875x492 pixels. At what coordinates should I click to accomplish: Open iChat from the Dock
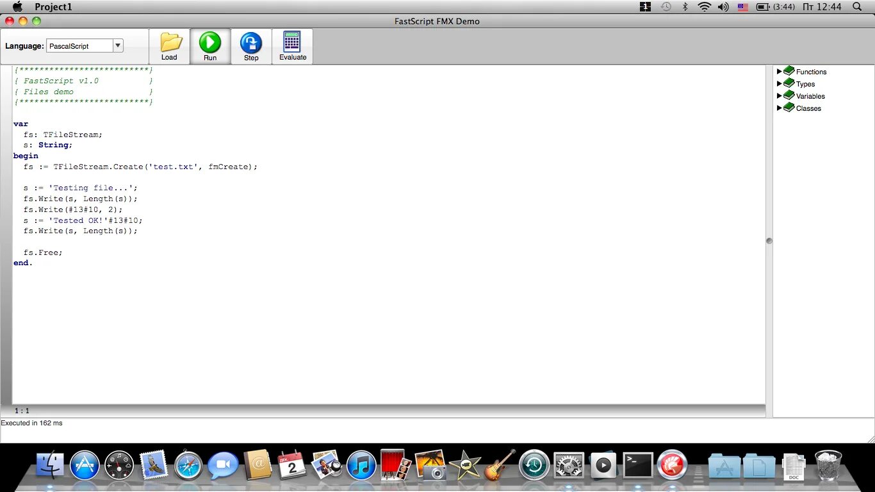pyautogui.click(x=223, y=465)
